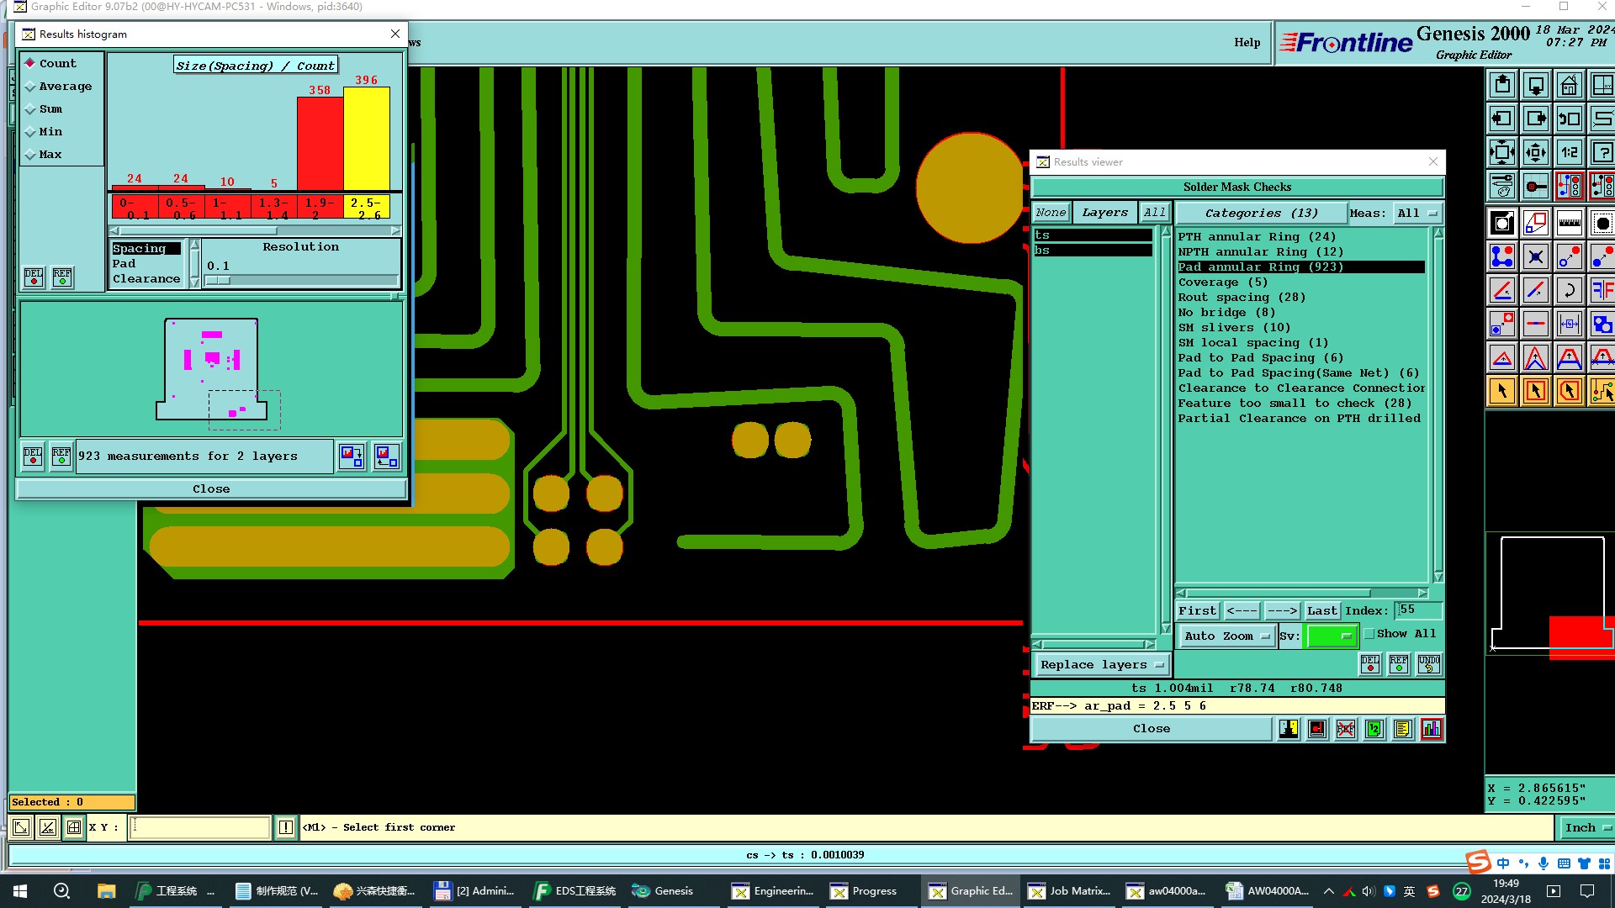1615x908 pixels.
Task: Open the Replace layers dropdown
Action: tap(1102, 665)
